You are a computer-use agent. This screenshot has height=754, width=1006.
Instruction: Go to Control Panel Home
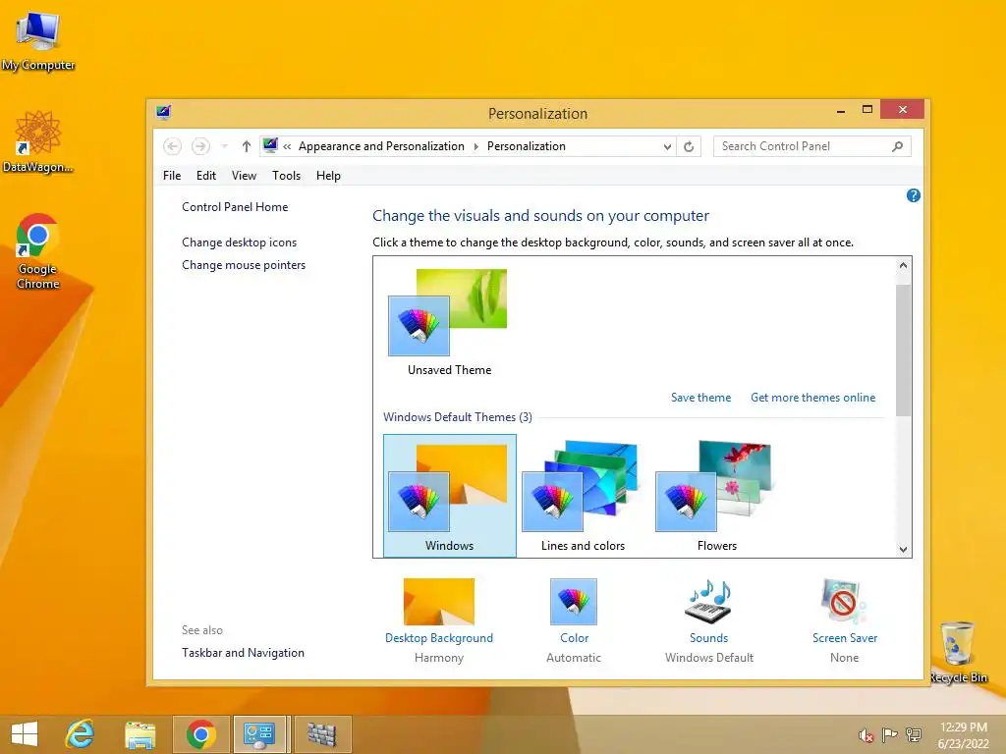coord(235,207)
